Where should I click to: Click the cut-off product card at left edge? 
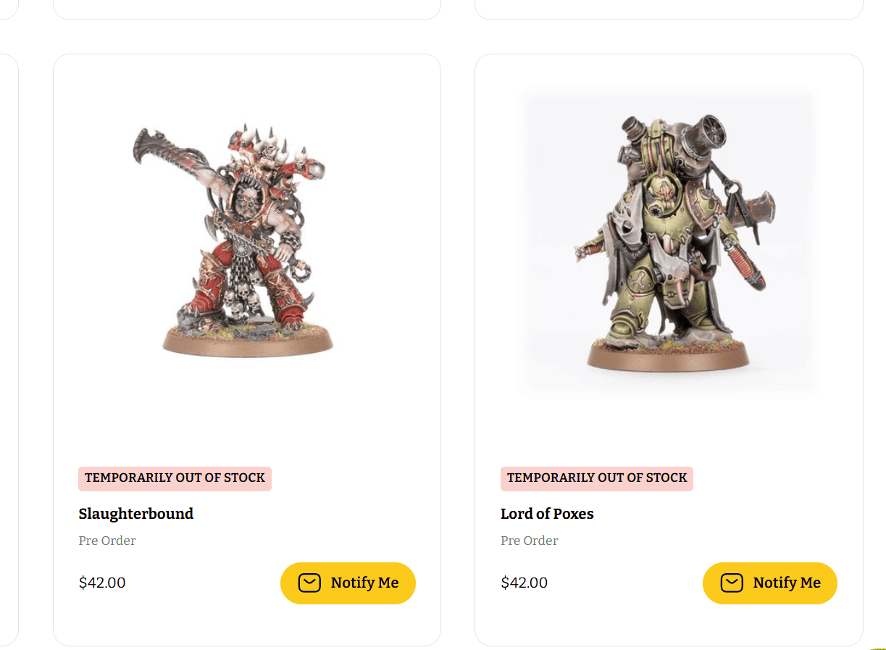pos(9,349)
